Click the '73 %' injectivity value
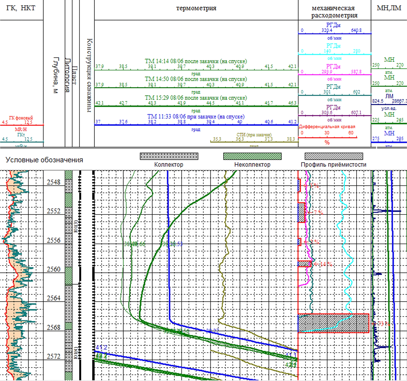Screen dimensions: 407x381 pos(383,324)
